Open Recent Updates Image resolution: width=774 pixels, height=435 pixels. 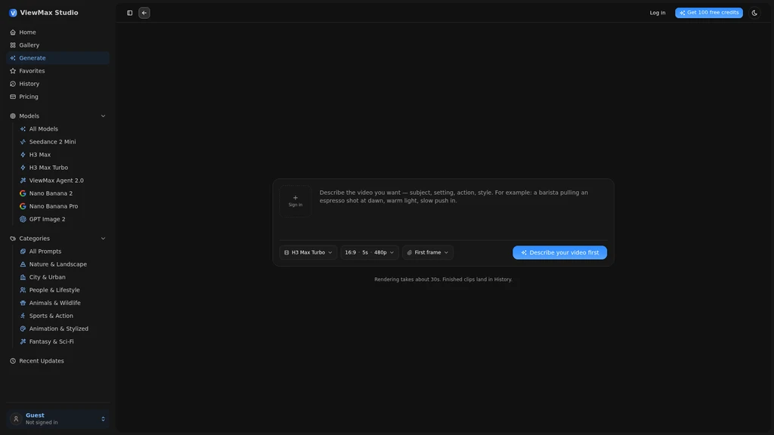[57, 361]
